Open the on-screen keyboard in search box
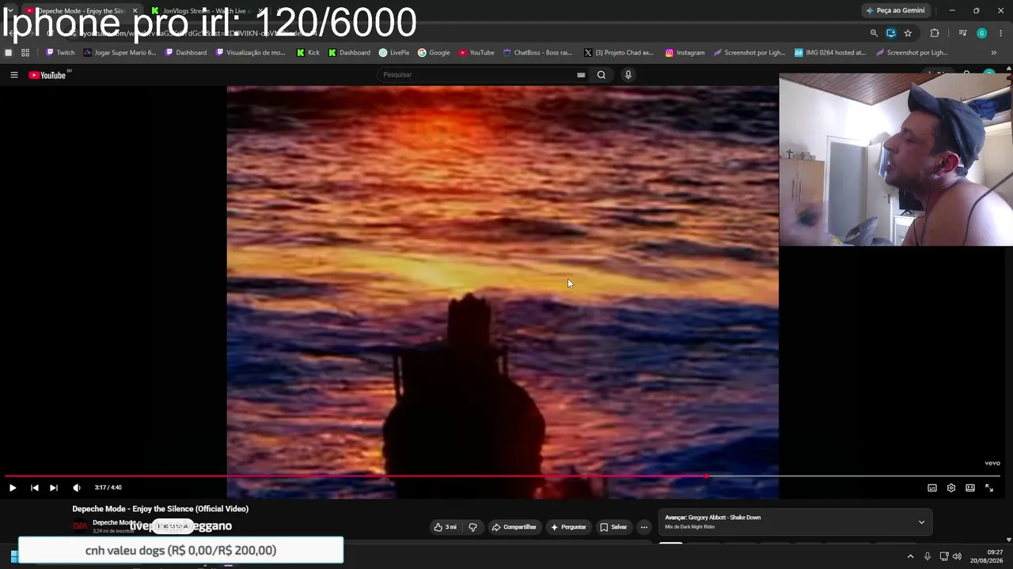The height and width of the screenshot is (569, 1013). 581,75
